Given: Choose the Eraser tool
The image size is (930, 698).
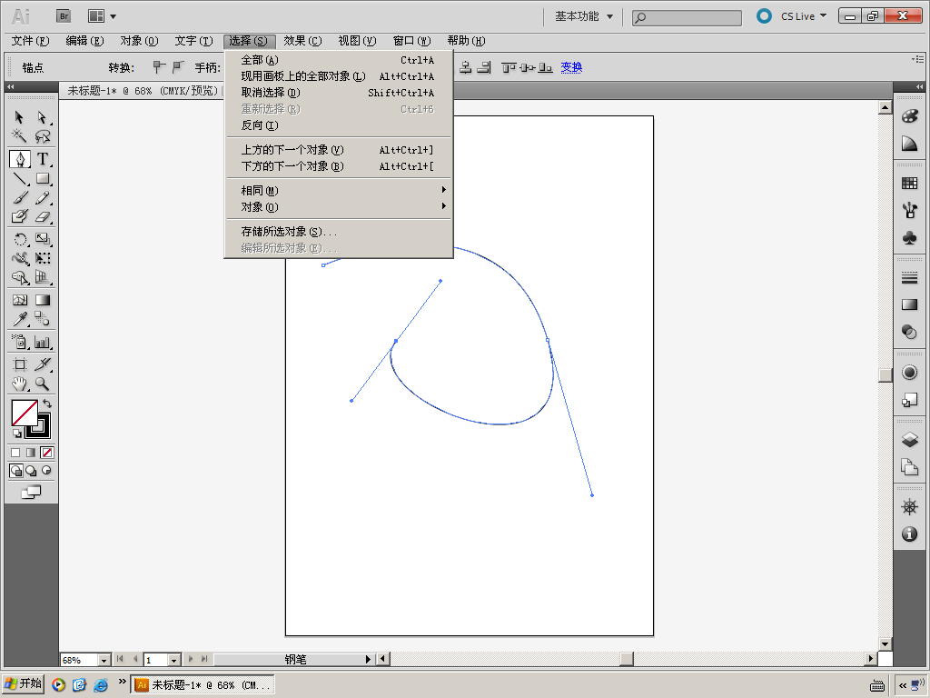Looking at the screenshot, I should pos(42,216).
